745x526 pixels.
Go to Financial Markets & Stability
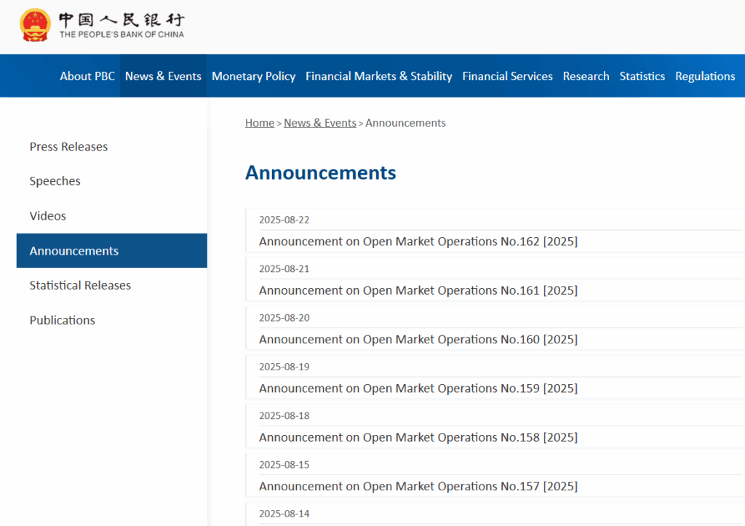coord(378,76)
